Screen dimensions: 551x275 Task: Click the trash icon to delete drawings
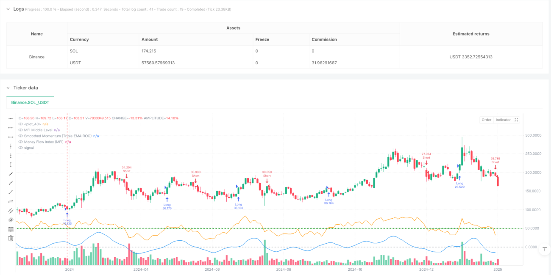11,238
